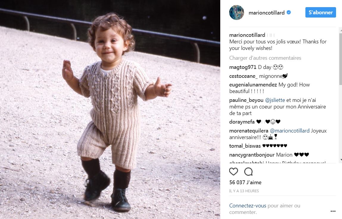This screenshot has width=342, height=219.
Task: Click the blue verified badge
Action: pyautogui.click(x=288, y=12)
